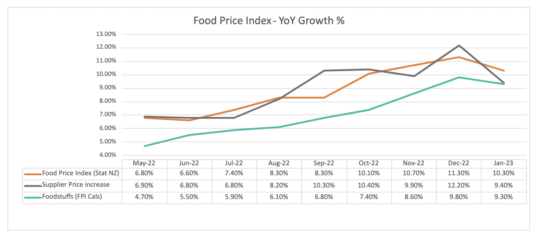The image size is (538, 237).
Task: Click the 9.90% cell under Nov-22
Action: pyautogui.click(x=414, y=185)
